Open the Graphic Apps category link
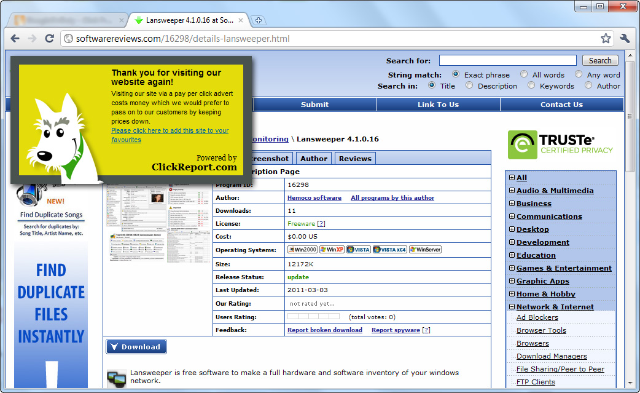Viewport: 640px width, 393px height. (x=542, y=280)
